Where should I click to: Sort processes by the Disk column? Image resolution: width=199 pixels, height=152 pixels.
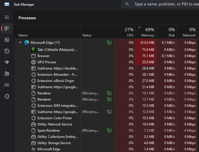tap(166, 32)
